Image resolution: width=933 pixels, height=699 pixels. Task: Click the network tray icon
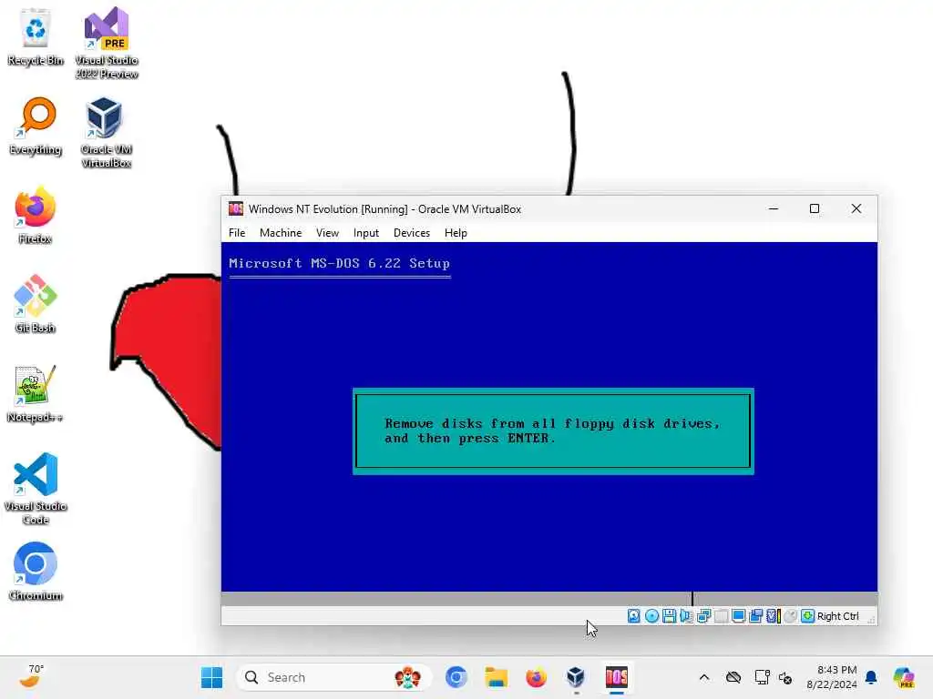tap(762, 677)
